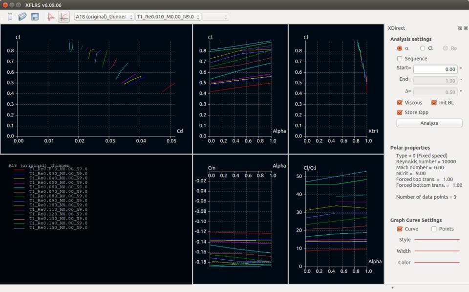Click the Save Project floppy icon
Viewport: 469px width, 292px height.
(x=35, y=17)
